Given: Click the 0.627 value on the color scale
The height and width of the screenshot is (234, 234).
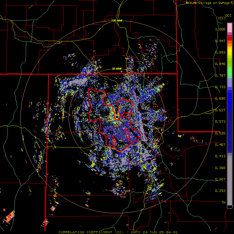Looking at the screenshot, I should click(220, 110).
